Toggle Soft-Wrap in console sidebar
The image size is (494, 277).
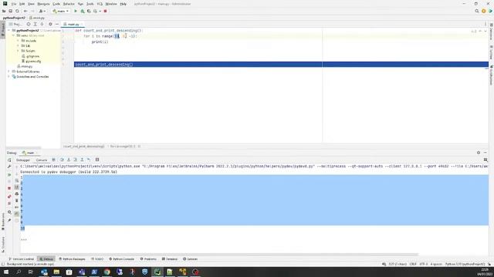pyautogui.click(x=17, y=181)
